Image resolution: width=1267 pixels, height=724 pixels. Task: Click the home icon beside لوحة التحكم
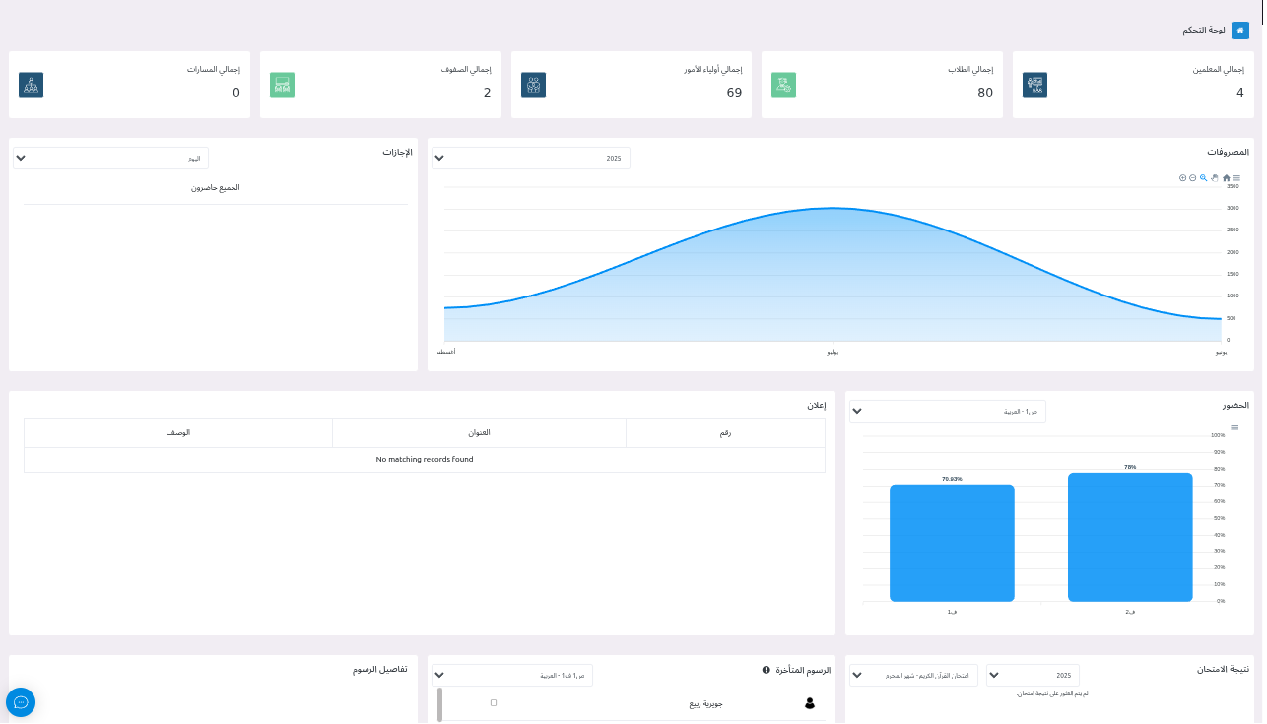1239,31
